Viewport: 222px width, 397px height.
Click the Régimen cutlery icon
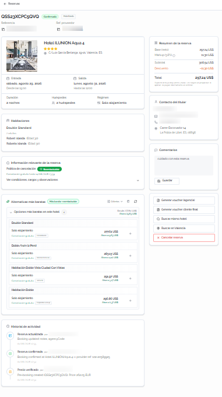(98, 103)
